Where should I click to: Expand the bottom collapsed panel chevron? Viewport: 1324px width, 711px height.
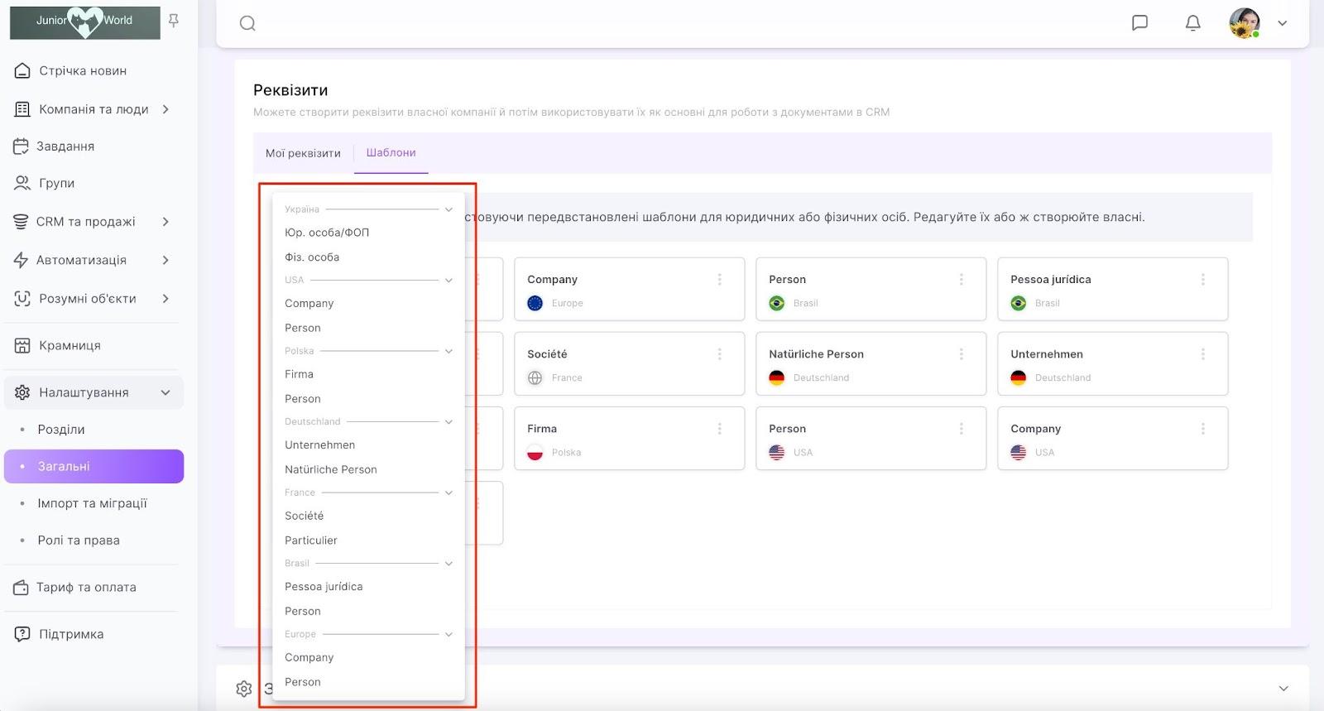click(x=1283, y=689)
